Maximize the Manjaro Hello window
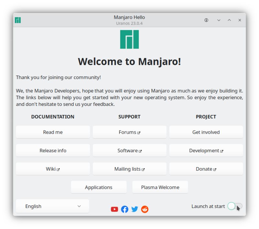The height and width of the screenshot is (229, 259). [229, 20]
